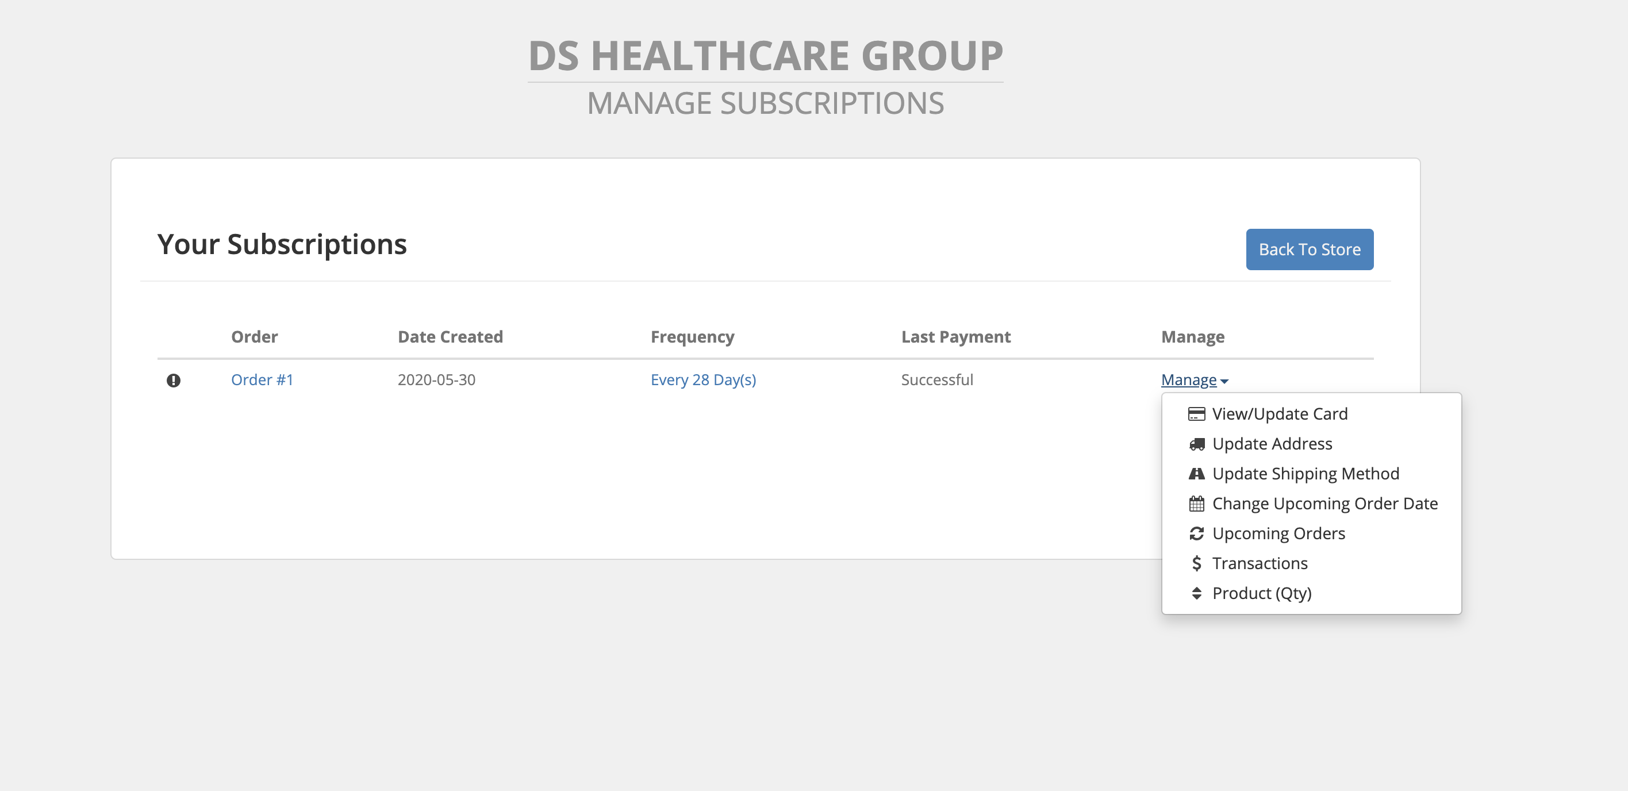Click the dollar sign icon
Image resolution: width=1628 pixels, height=791 pixels.
click(1196, 563)
